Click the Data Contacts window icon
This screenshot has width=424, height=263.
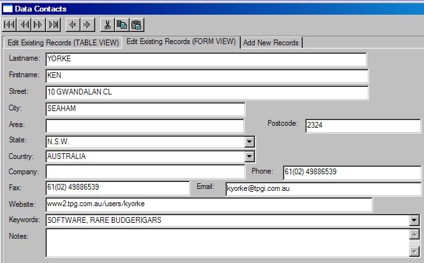click(x=8, y=9)
